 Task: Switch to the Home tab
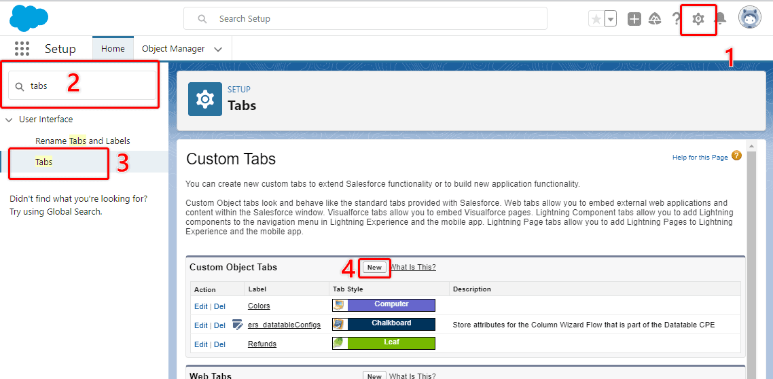(113, 49)
